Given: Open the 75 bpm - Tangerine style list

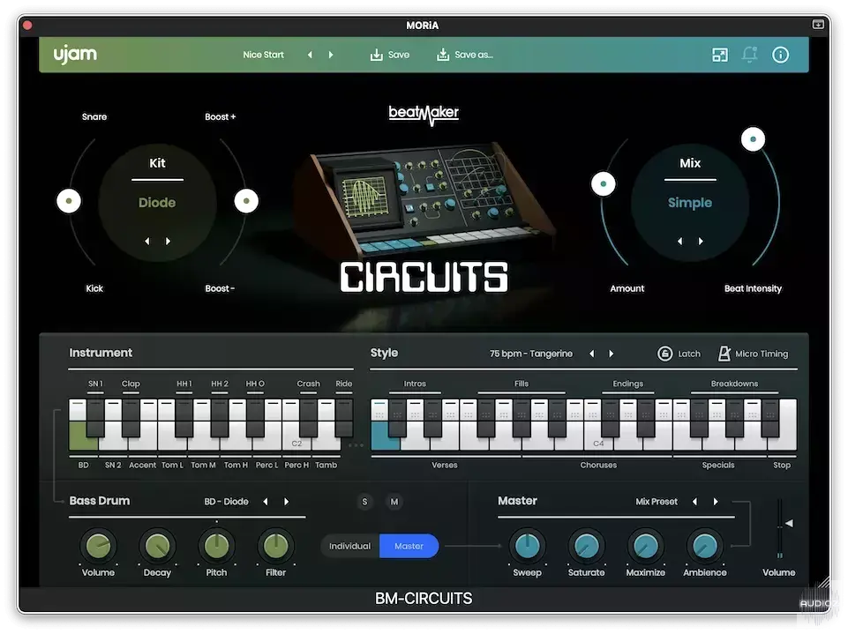Looking at the screenshot, I should tap(530, 354).
